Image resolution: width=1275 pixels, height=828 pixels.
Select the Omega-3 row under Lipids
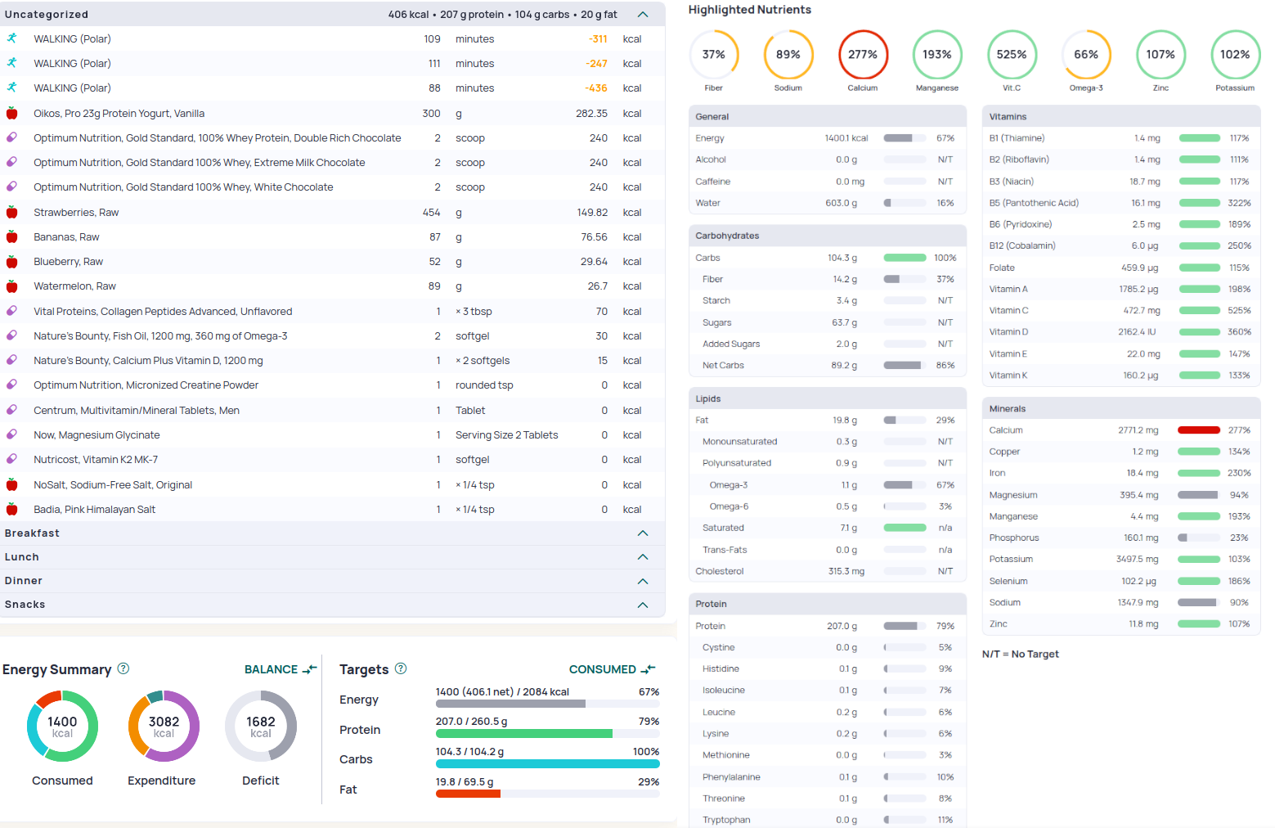(828, 485)
